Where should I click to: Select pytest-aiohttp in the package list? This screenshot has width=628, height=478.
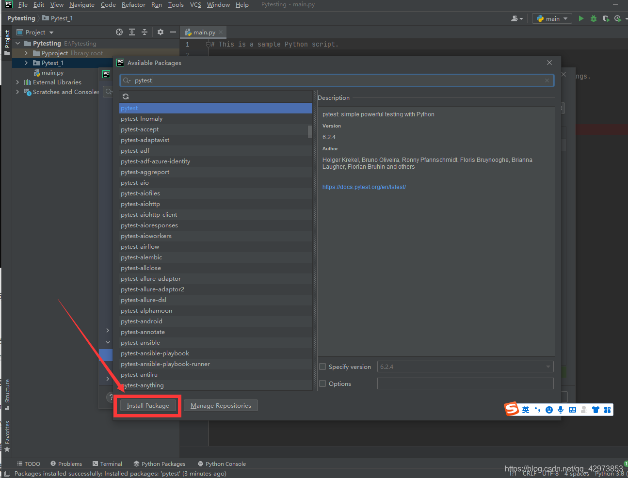pos(216,204)
